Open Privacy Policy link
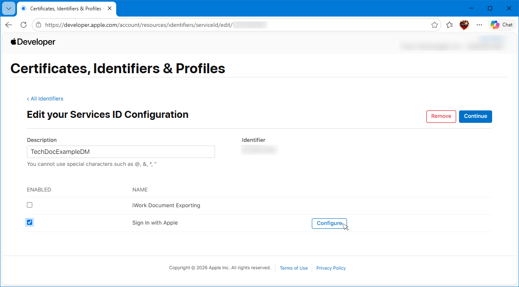 331,268
